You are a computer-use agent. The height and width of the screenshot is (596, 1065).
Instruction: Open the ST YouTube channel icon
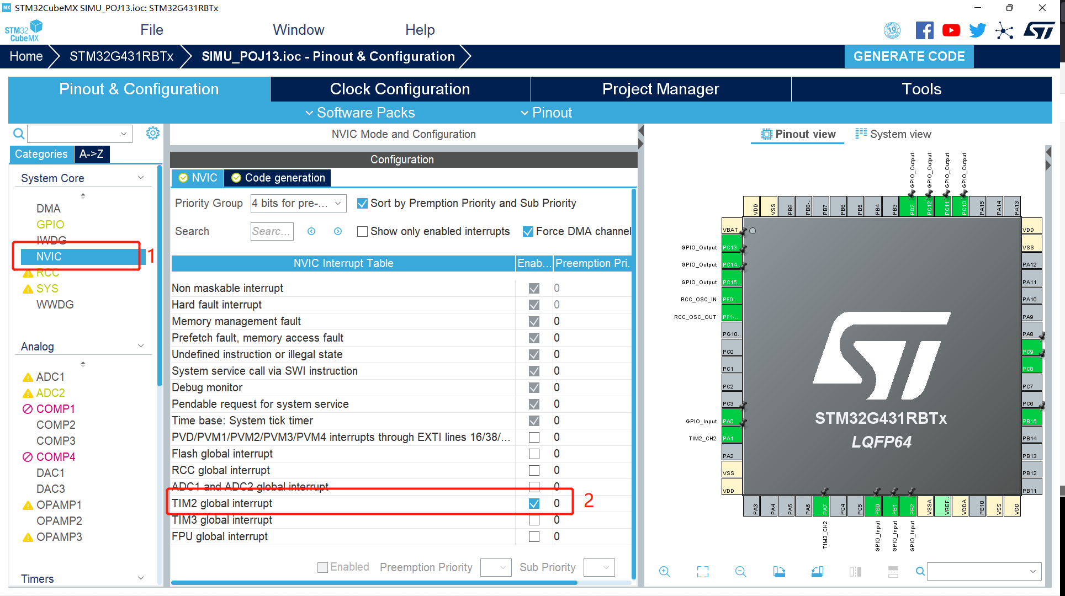click(x=951, y=30)
